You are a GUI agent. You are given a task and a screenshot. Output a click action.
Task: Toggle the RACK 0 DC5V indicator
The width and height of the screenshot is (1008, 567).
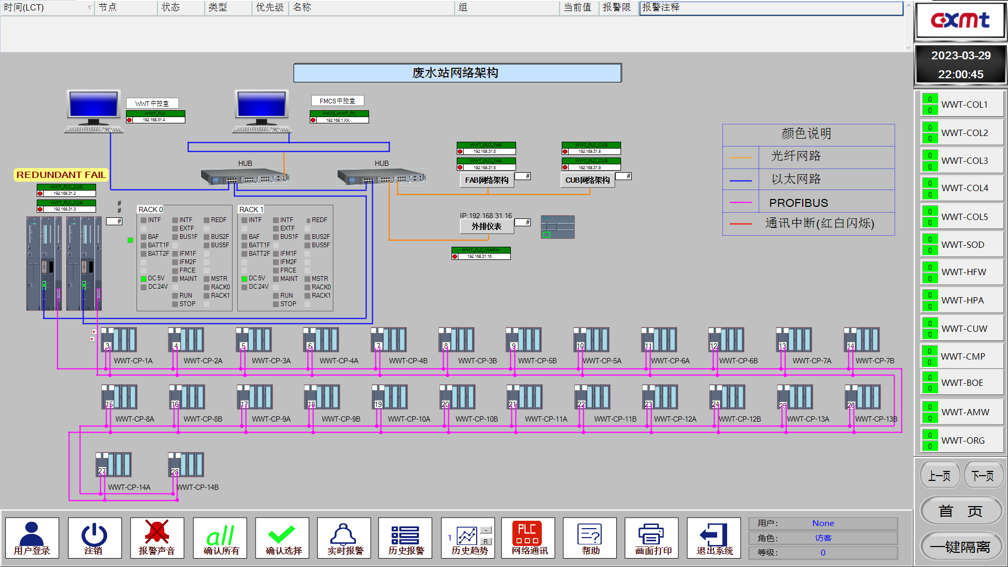click(x=143, y=279)
